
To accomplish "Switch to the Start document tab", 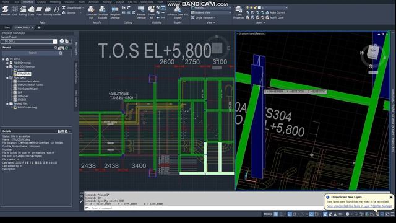I will click(7, 27).
